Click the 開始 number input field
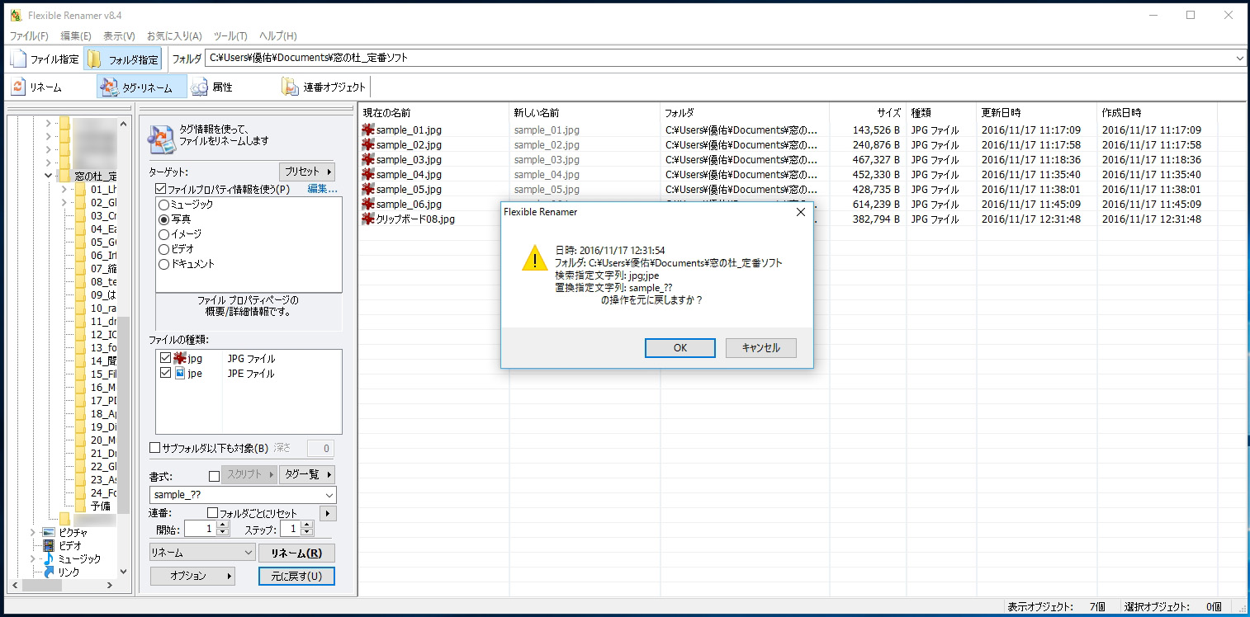The height and width of the screenshot is (617, 1250). (x=201, y=529)
